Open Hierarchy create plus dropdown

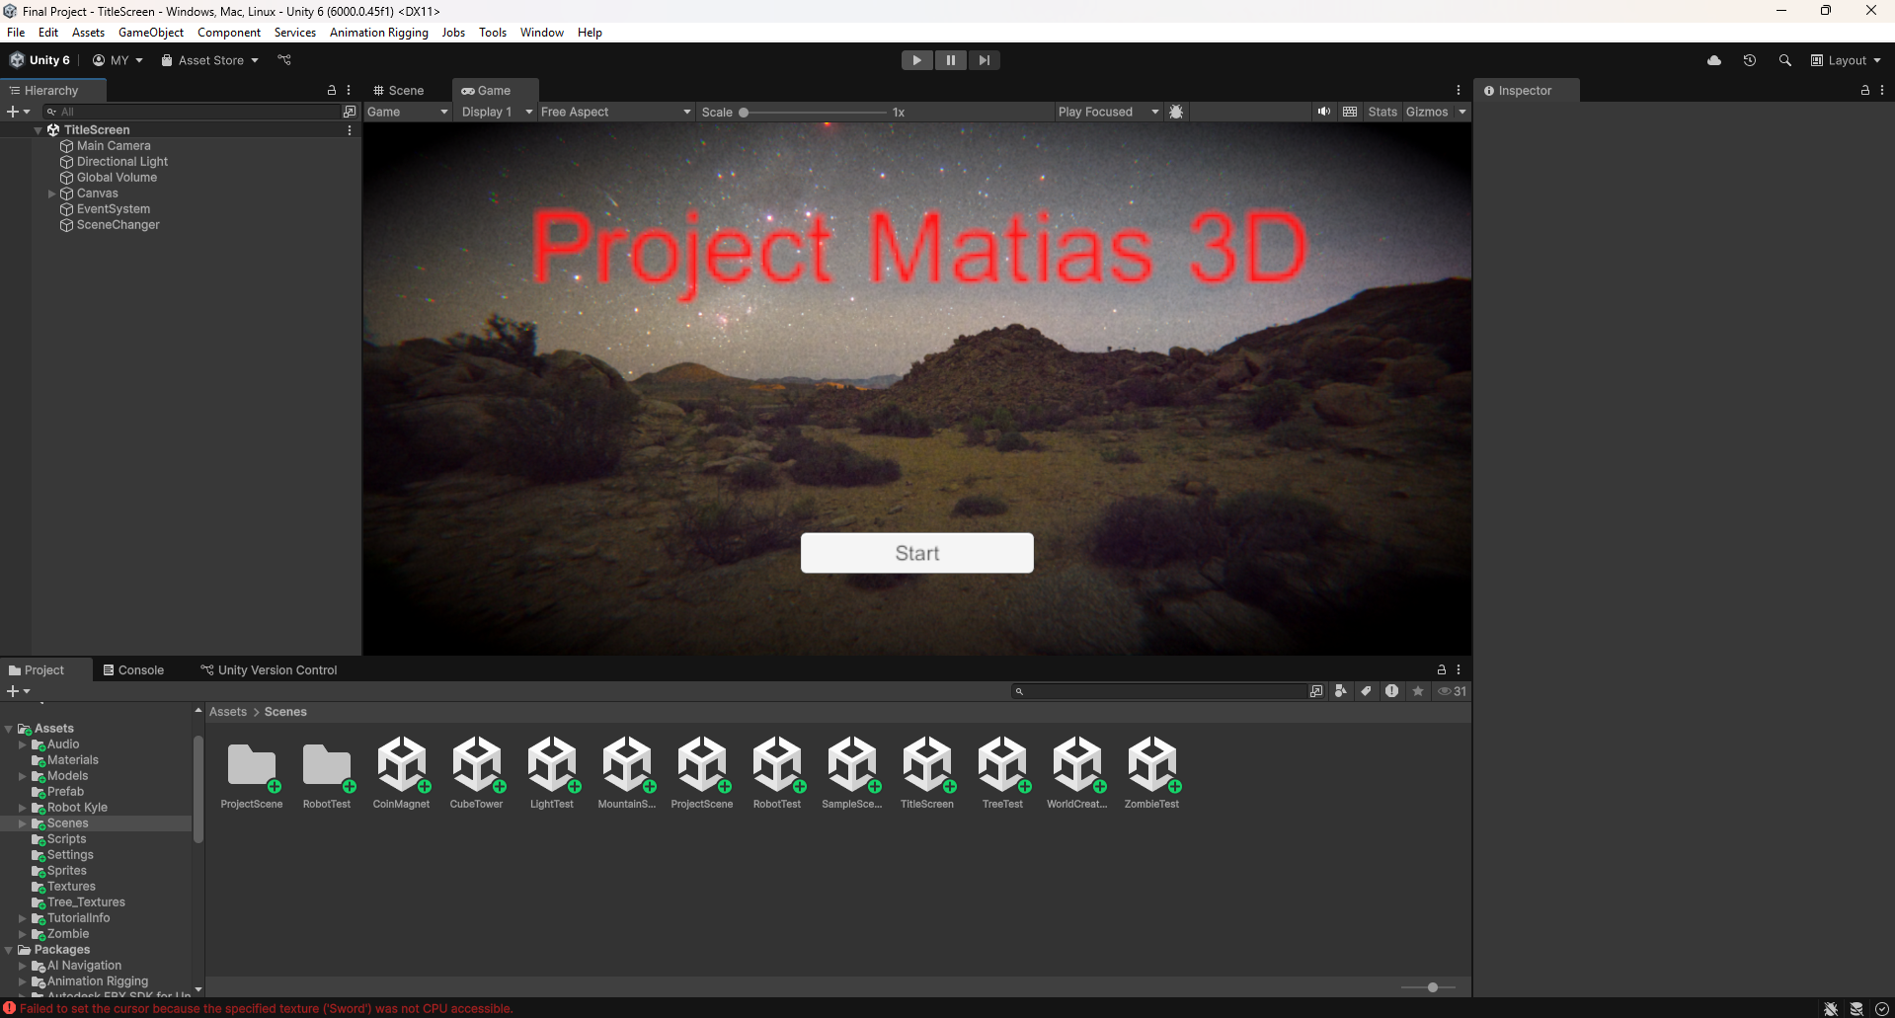[x=18, y=112]
